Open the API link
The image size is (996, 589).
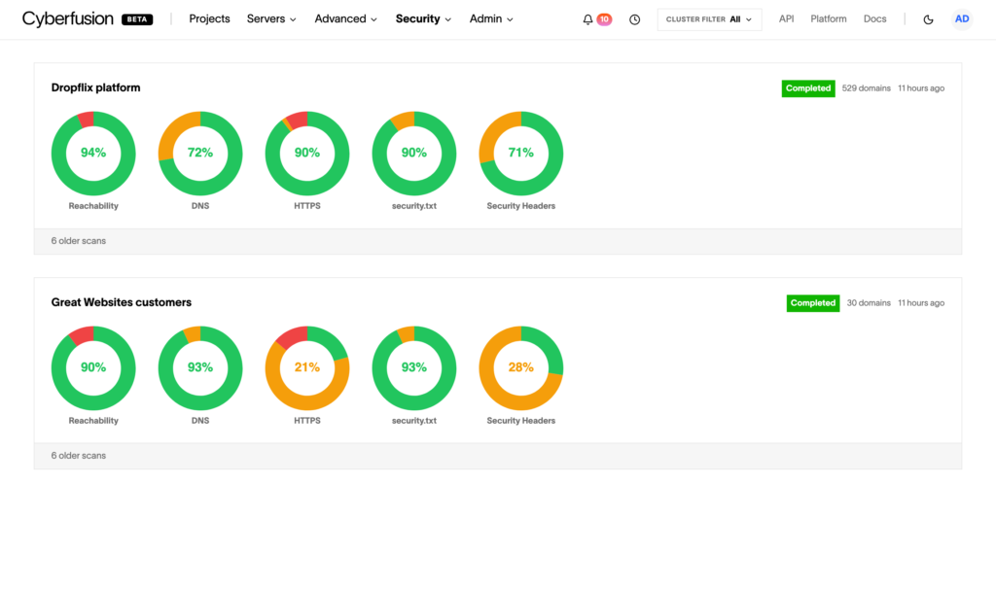pyautogui.click(x=786, y=19)
